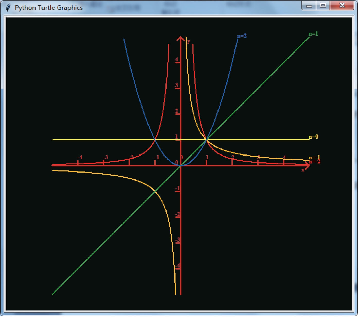
Task: Click the Tk feather icon in title bar
Action: pyautogui.click(x=8, y=7)
